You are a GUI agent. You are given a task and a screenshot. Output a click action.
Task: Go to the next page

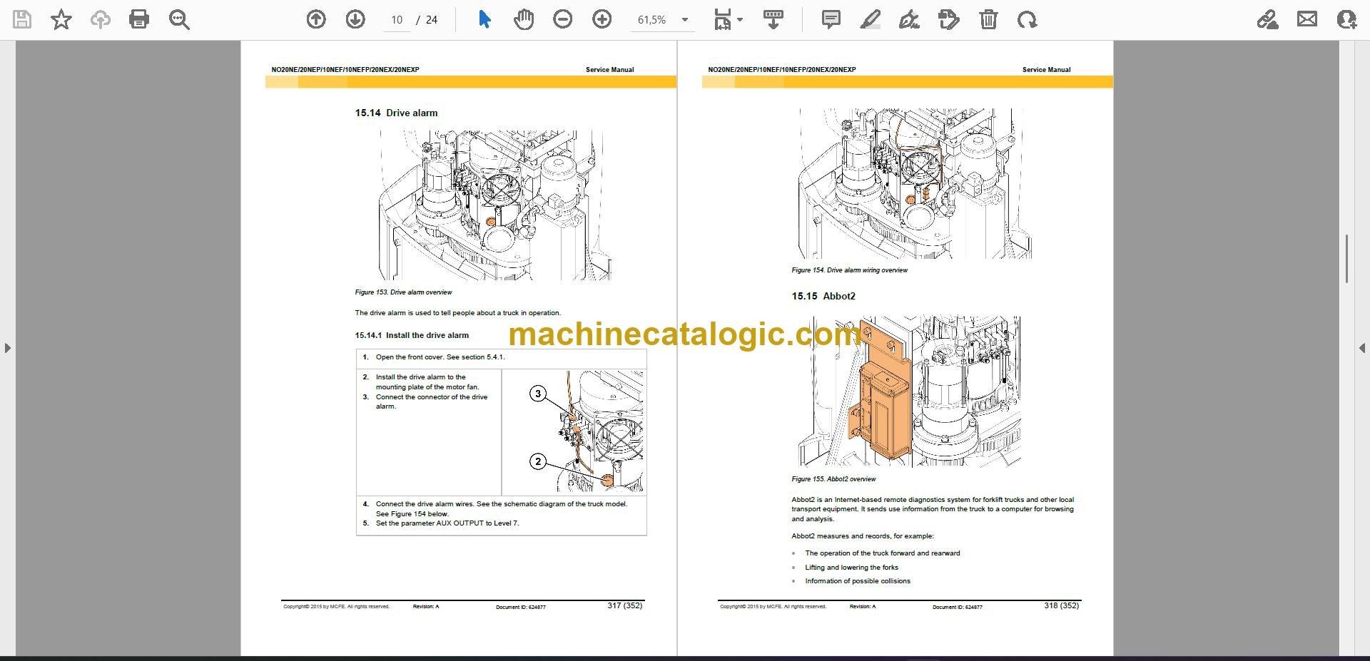(355, 19)
